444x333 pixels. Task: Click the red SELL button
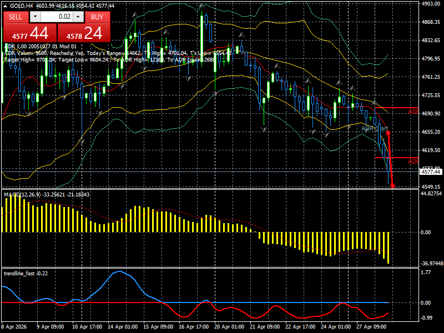16,17
